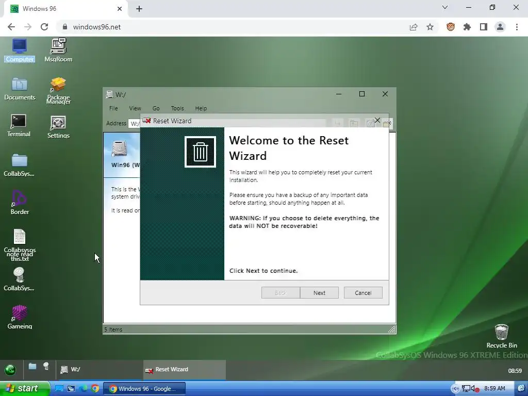Click the 8:59 AM system clock
Screen dimensions: 528x396
click(494, 389)
